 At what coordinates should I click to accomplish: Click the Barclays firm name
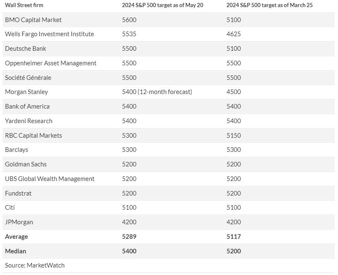pyautogui.click(x=17, y=150)
